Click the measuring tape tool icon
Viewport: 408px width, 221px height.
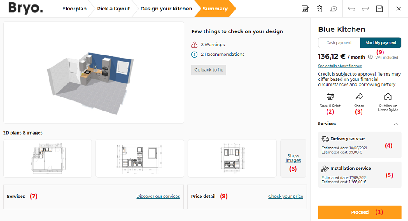tap(334, 9)
